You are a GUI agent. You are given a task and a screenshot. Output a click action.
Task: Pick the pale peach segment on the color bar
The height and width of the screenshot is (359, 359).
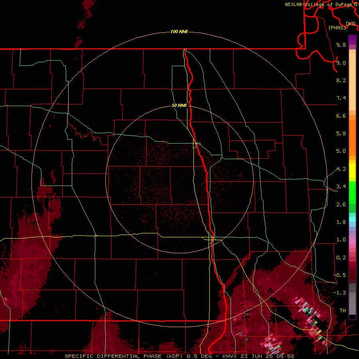click(352, 82)
